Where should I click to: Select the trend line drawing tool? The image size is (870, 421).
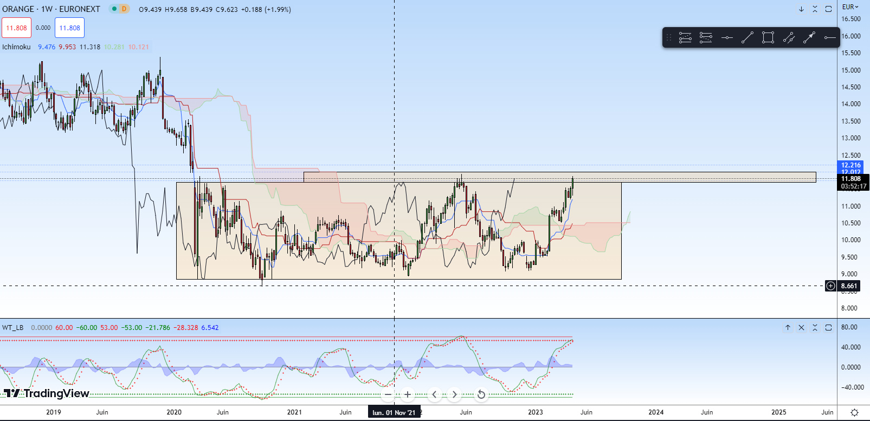click(747, 37)
